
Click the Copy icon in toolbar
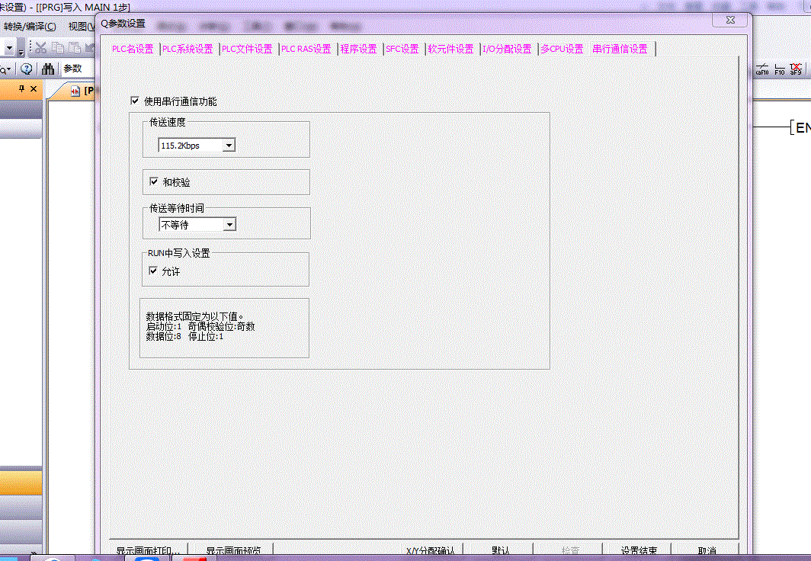click(x=58, y=48)
